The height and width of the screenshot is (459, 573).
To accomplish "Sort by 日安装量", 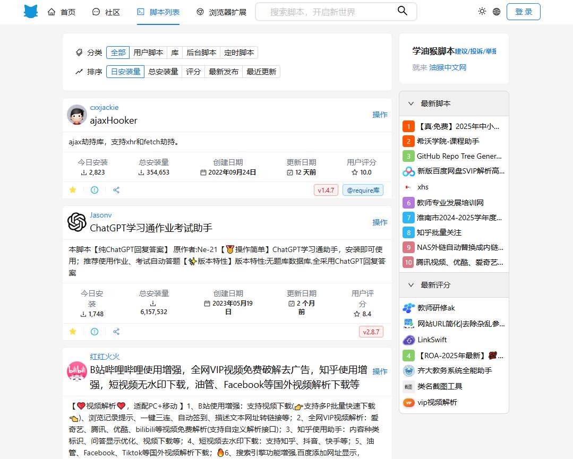I will (125, 72).
